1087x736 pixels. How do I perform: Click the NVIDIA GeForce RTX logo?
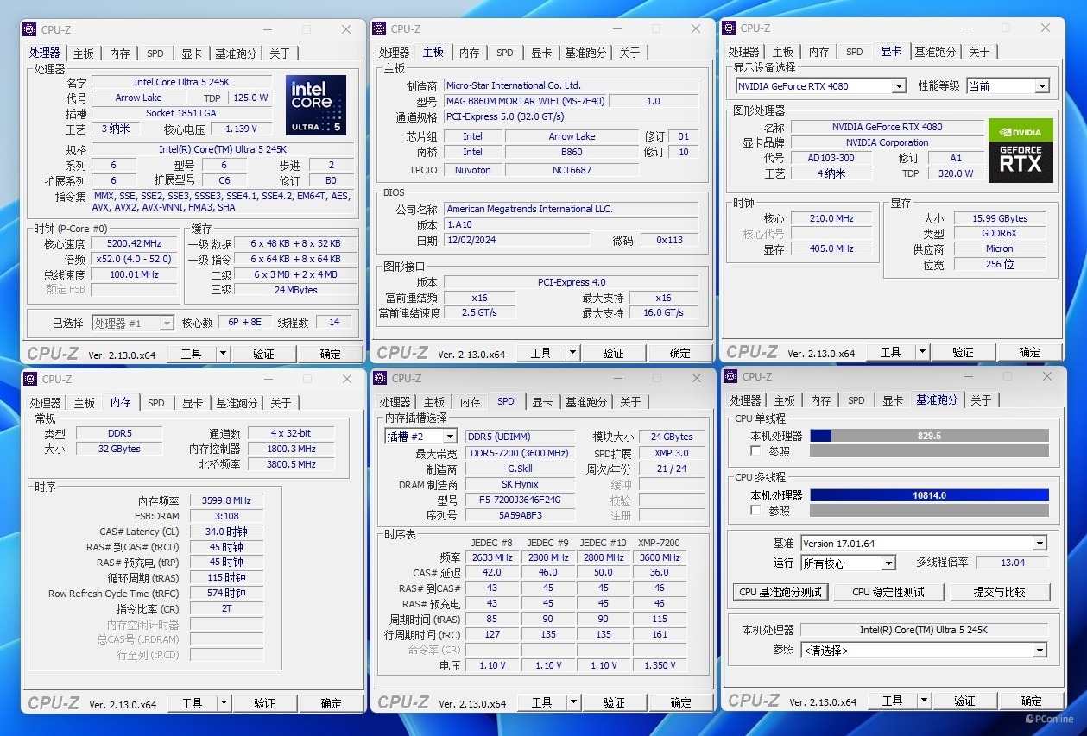tap(1021, 150)
